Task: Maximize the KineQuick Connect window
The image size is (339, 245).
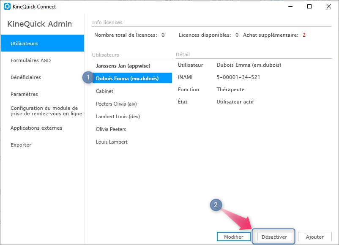Action: pyautogui.click(x=309, y=6)
